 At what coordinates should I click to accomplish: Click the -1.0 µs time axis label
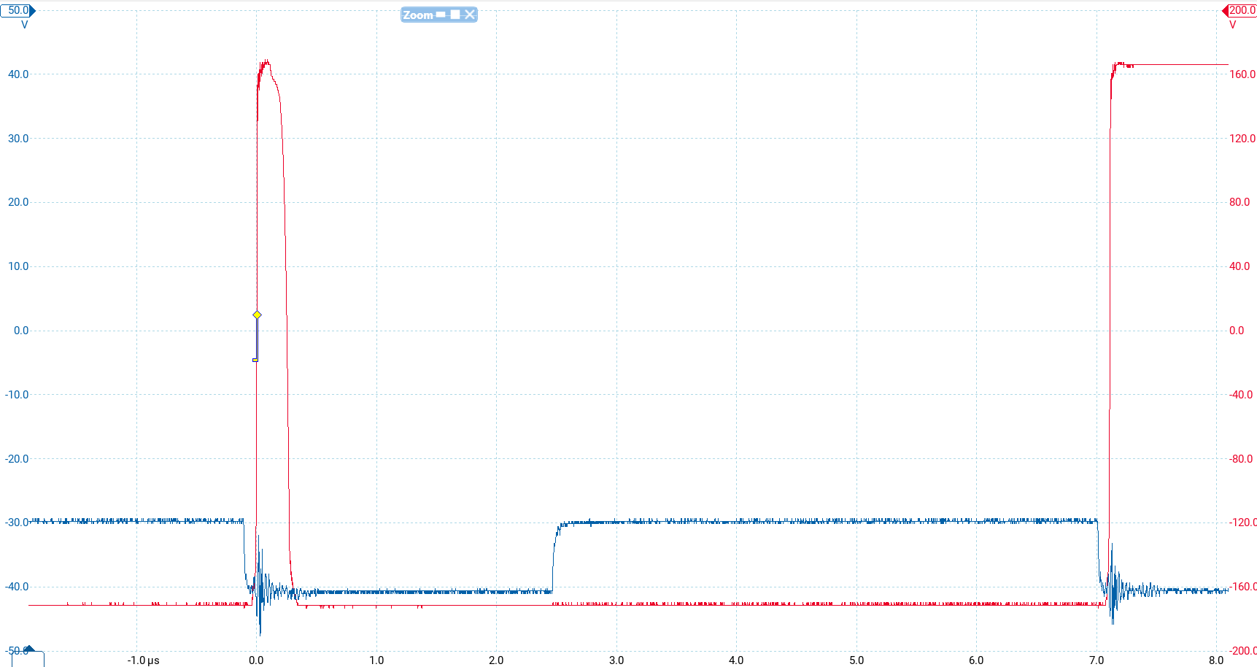click(x=143, y=660)
